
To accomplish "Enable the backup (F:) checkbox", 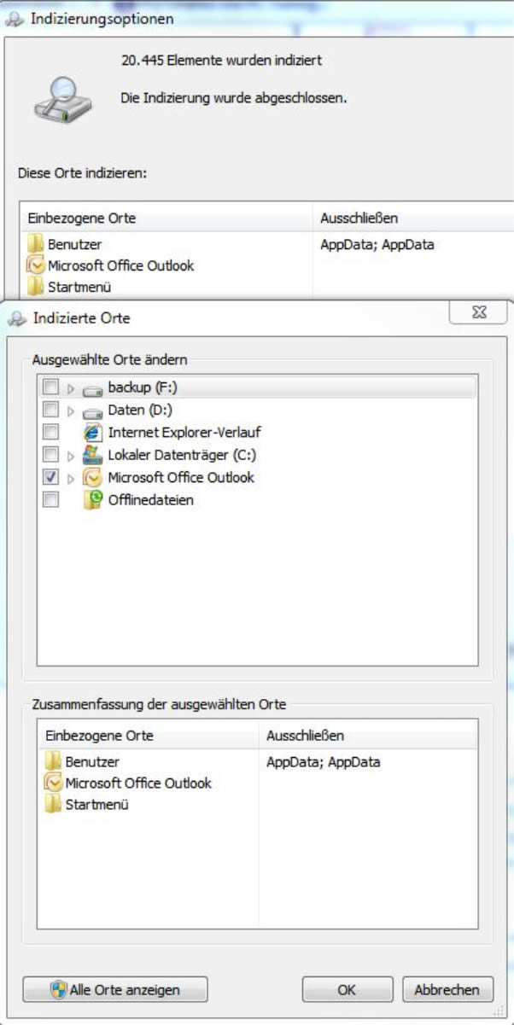I will (51, 388).
